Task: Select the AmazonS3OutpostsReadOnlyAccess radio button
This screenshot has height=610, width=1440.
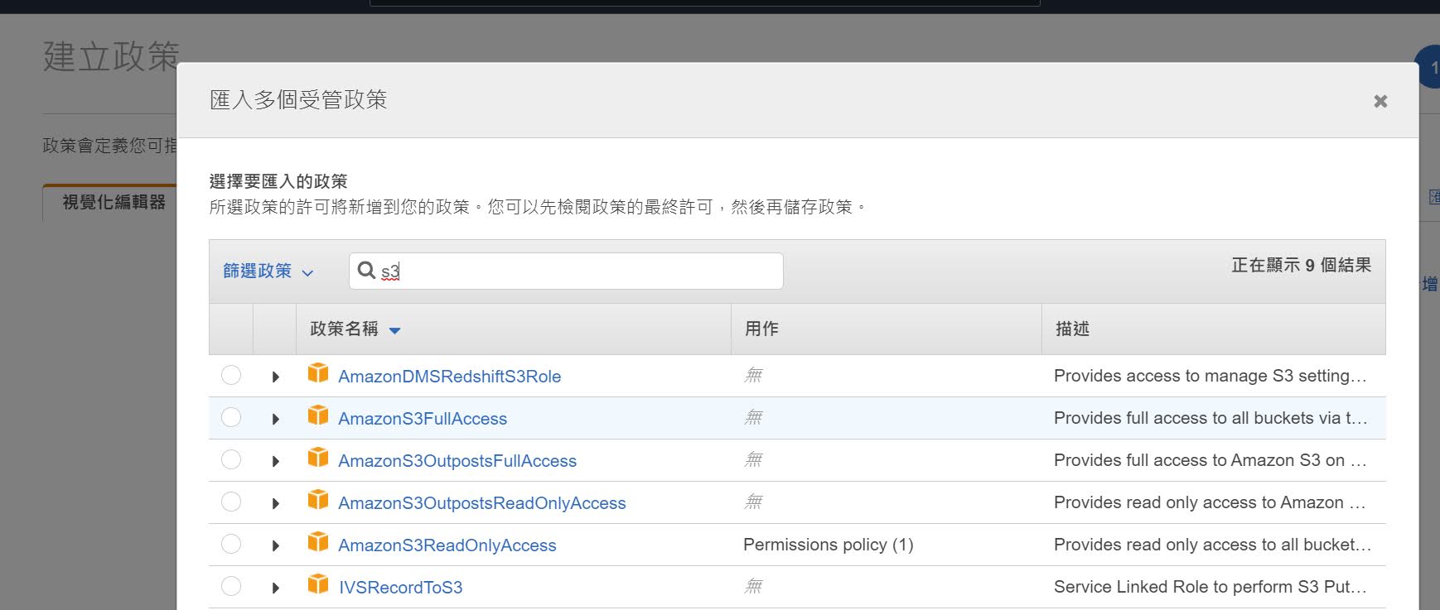Action: (x=231, y=502)
